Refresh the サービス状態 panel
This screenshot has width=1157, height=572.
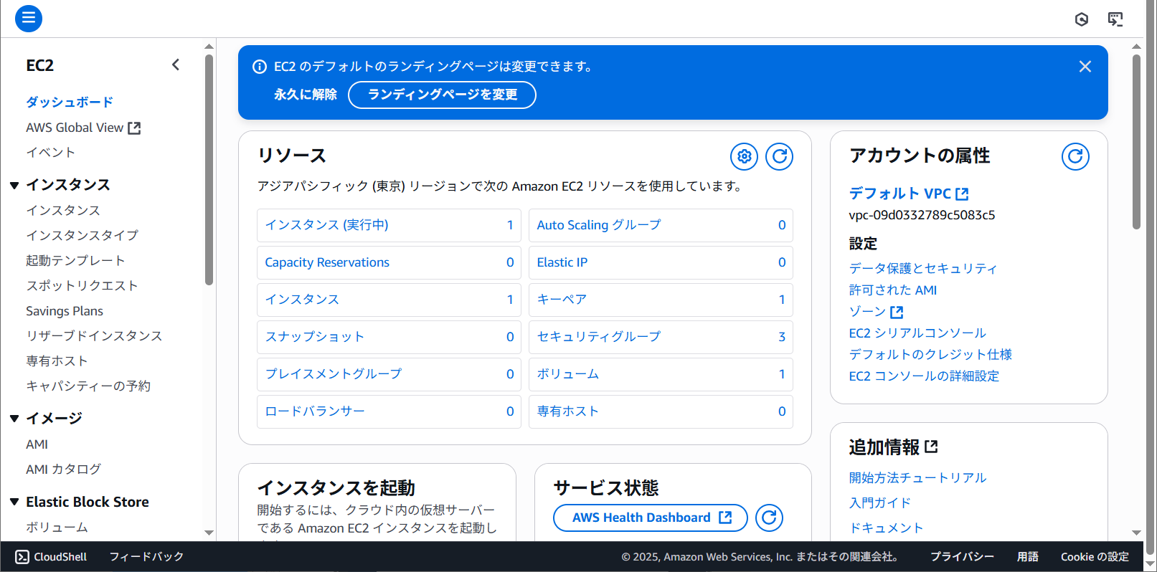769,518
